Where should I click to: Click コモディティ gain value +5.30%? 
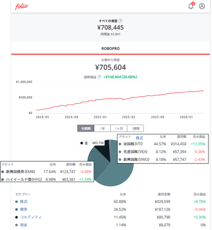(x=200, y=217)
